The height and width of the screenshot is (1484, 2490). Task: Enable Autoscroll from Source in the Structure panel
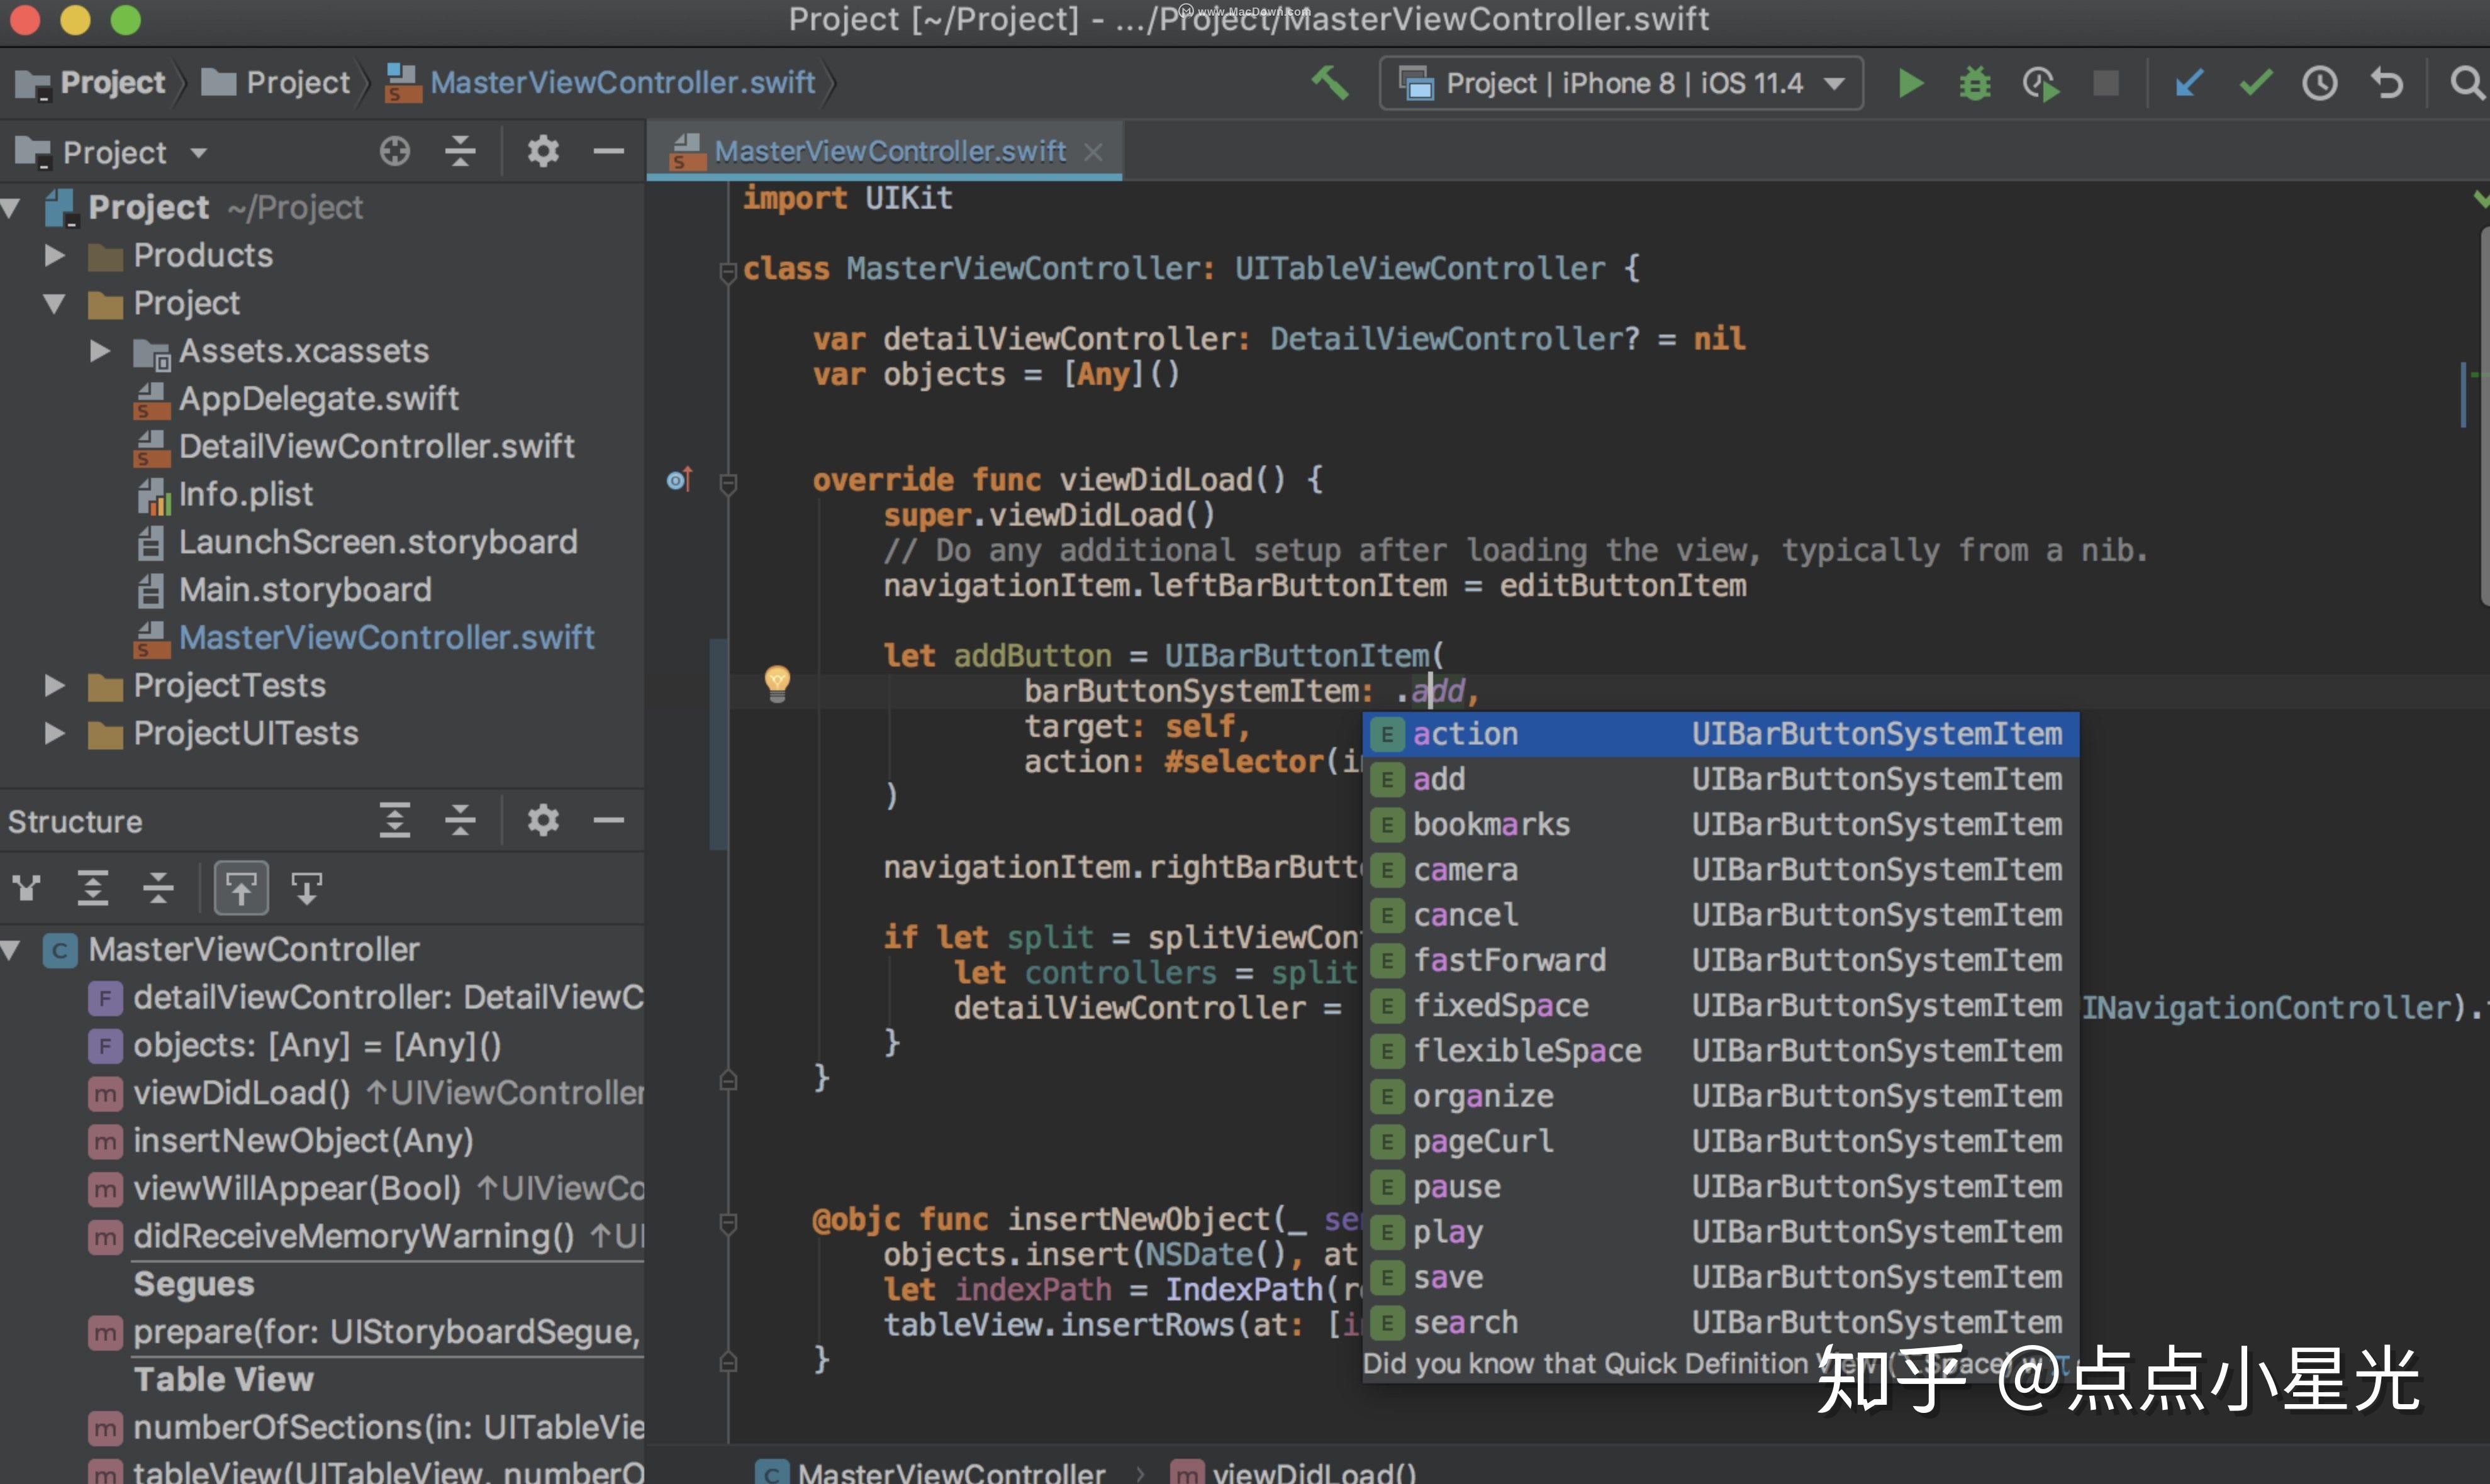click(x=307, y=887)
